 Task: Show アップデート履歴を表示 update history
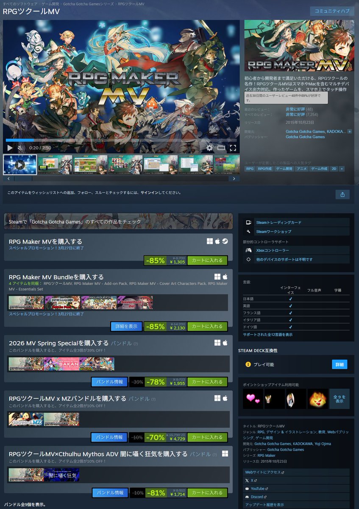(297, 505)
